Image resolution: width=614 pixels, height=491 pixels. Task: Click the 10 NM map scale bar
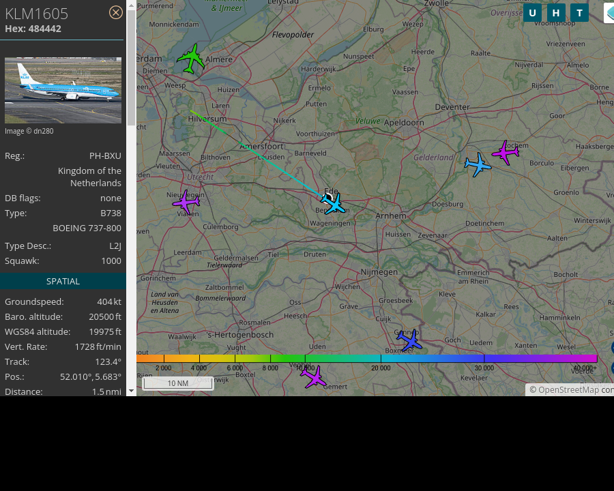(178, 383)
